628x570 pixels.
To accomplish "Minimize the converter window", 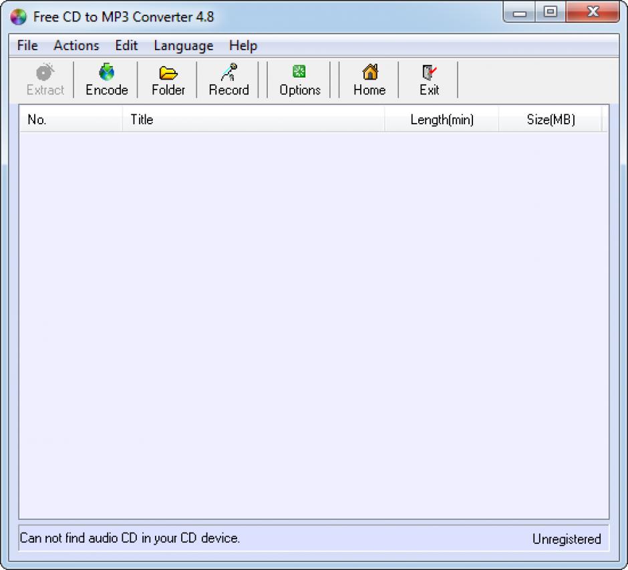I will (520, 13).
